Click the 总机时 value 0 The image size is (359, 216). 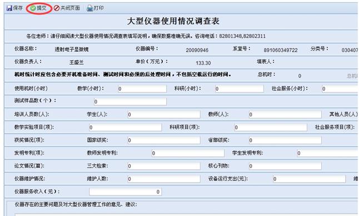300,76
